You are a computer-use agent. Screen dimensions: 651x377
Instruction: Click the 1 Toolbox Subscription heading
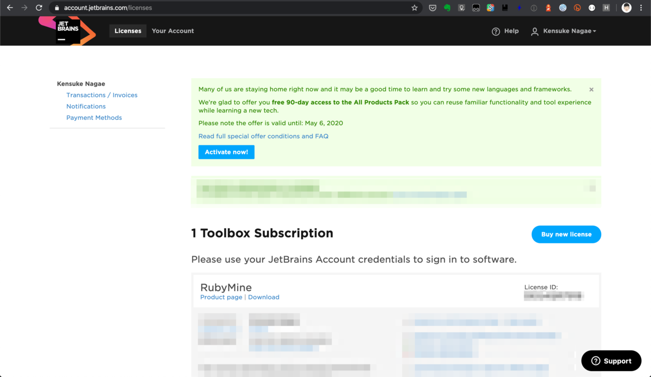262,233
